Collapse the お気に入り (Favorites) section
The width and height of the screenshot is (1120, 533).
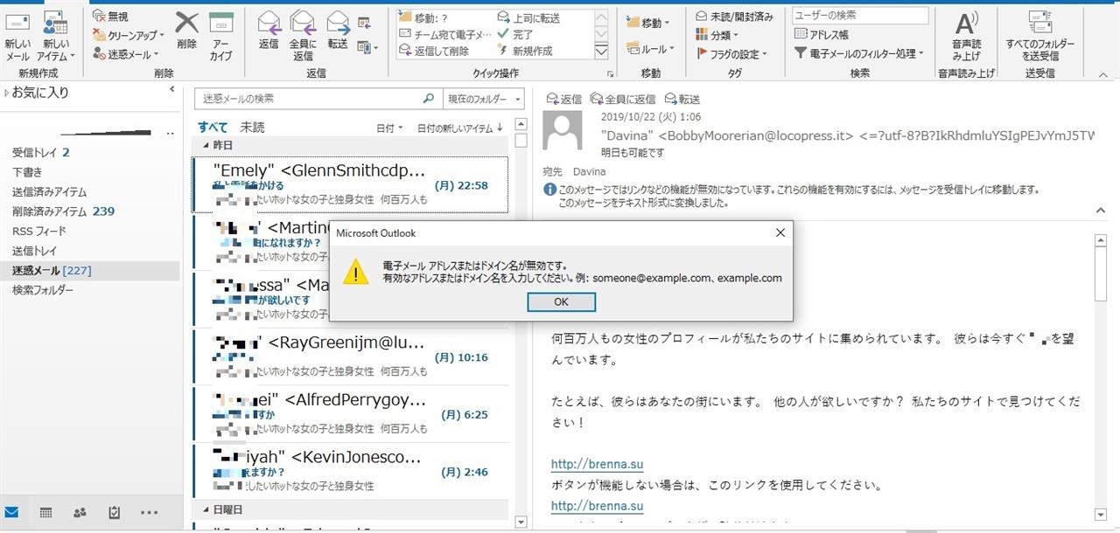point(8,93)
